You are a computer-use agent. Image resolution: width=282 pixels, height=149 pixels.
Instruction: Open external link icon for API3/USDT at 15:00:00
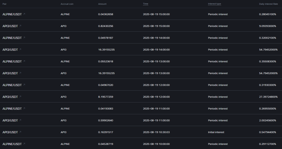20,26
